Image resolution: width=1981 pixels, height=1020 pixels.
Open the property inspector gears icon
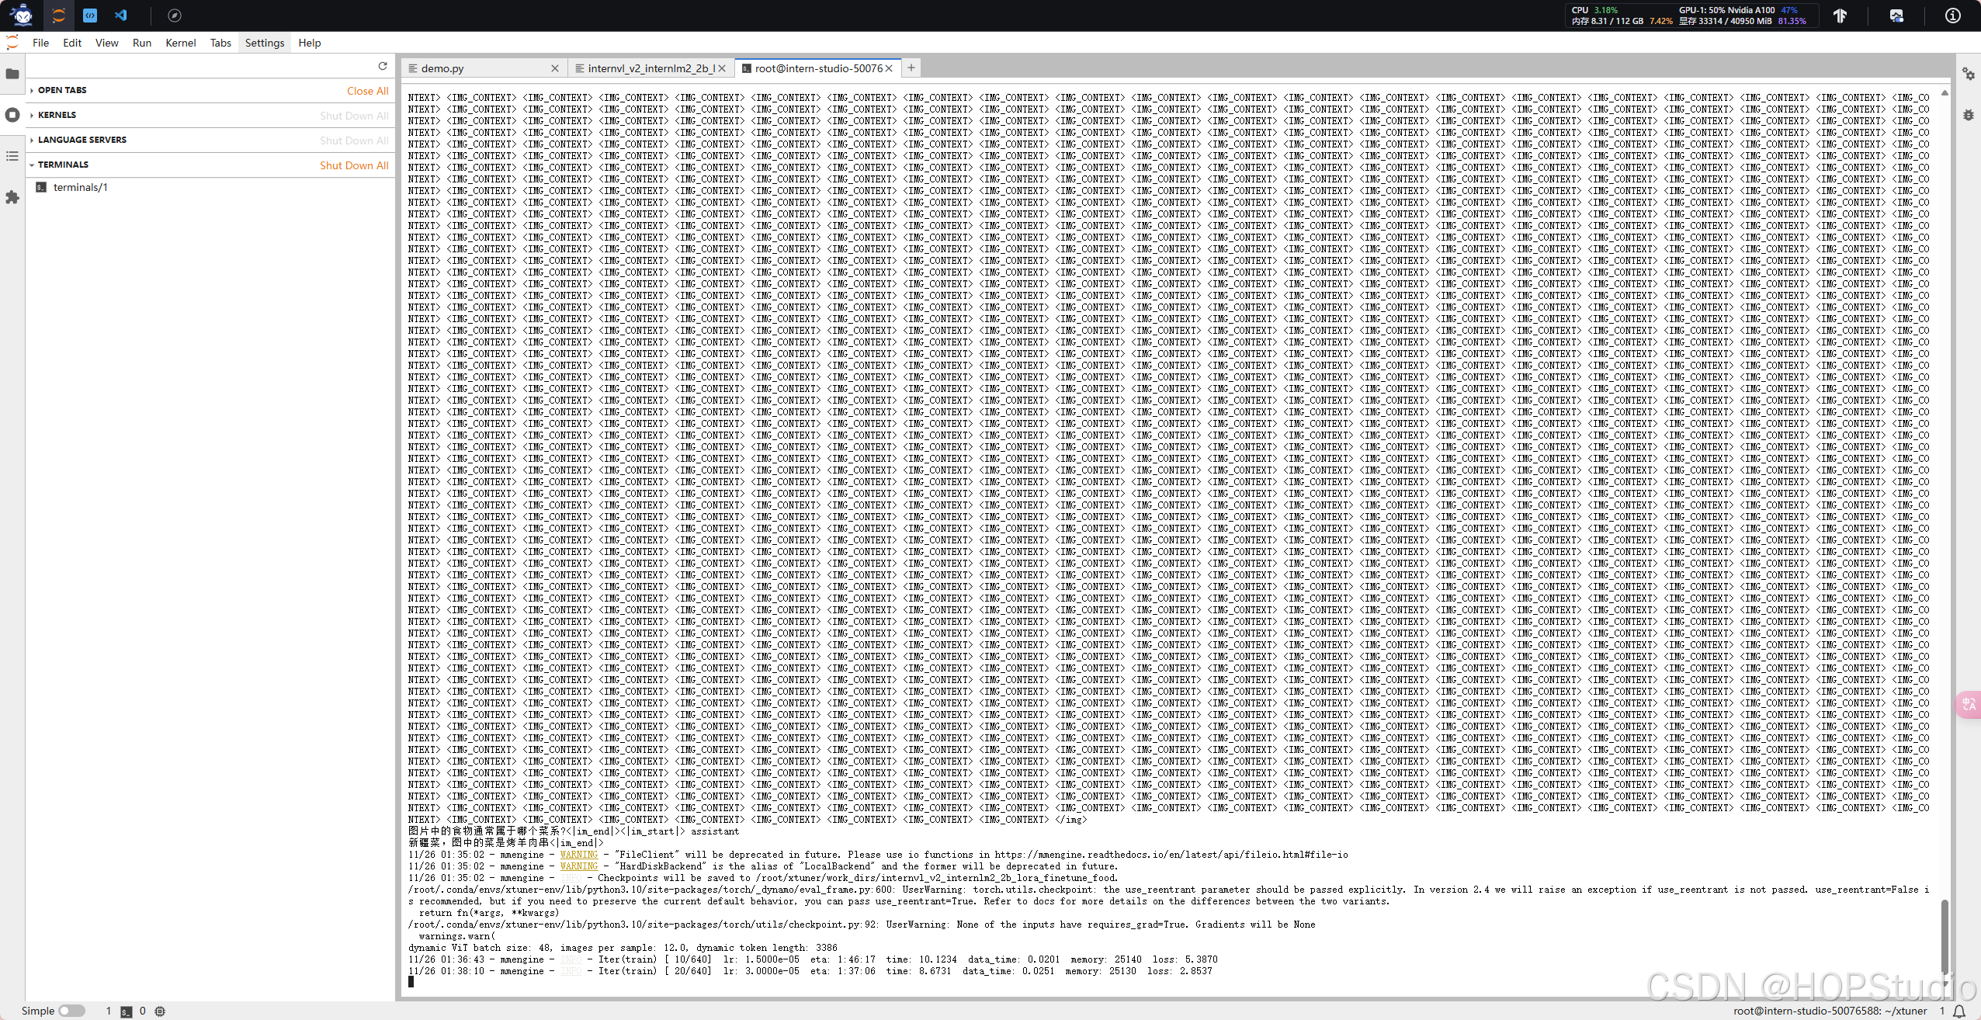pos(1969,74)
